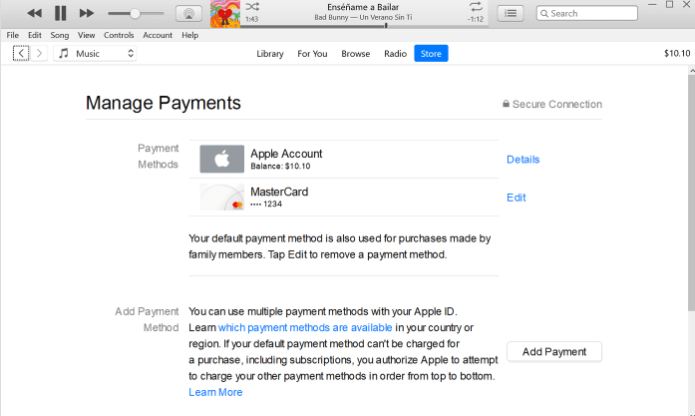Click the vertical scrollbar thumb
The image size is (695, 416).
[691, 193]
